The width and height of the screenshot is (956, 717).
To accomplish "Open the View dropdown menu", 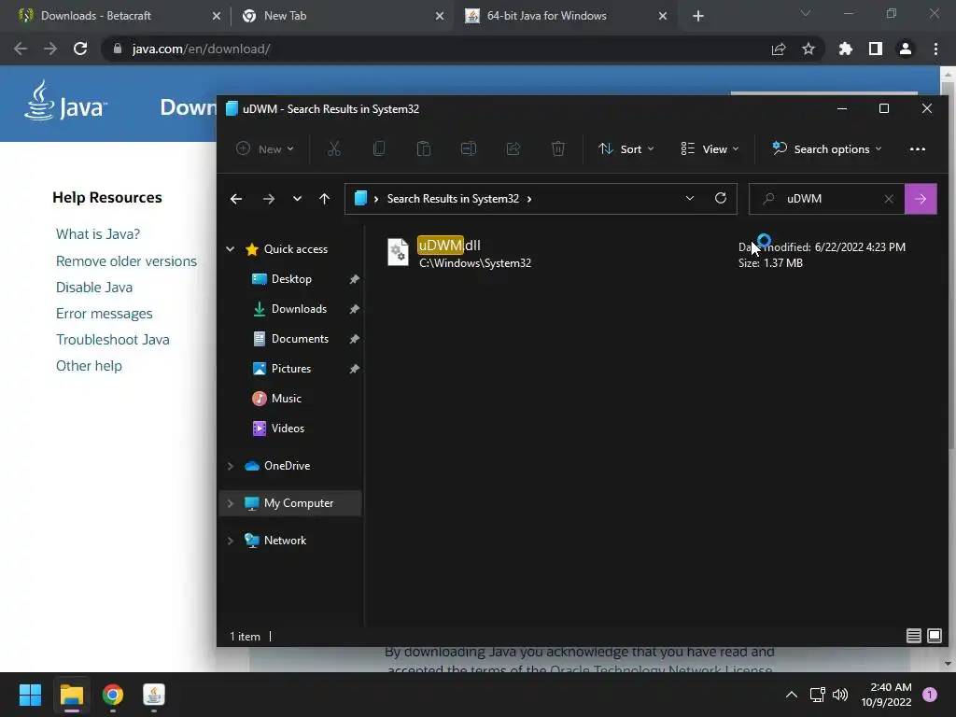I will [710, 148].
